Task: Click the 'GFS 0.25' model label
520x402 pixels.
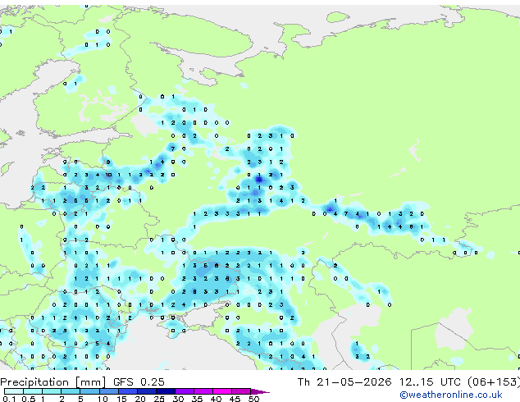Action: point(139,382)
